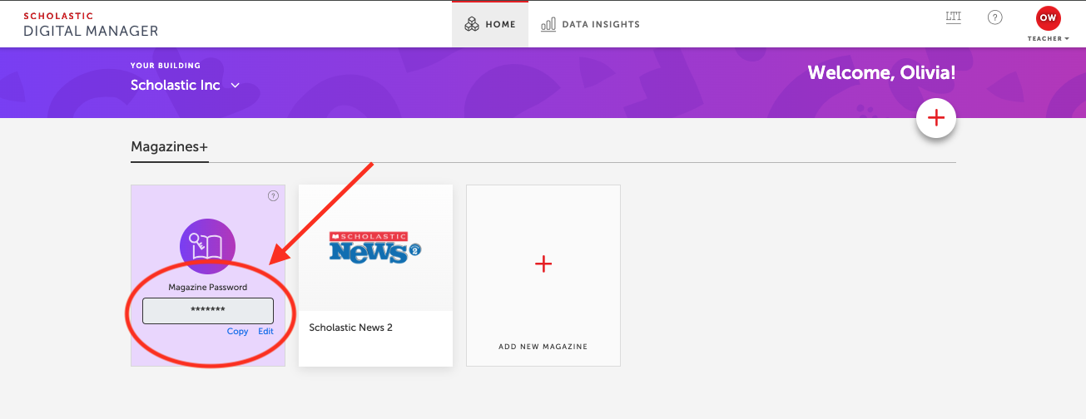Click help icon on Magazine Password card
Image resolution: width=1086 pixels, height=419 pixels.
[273, 196]
